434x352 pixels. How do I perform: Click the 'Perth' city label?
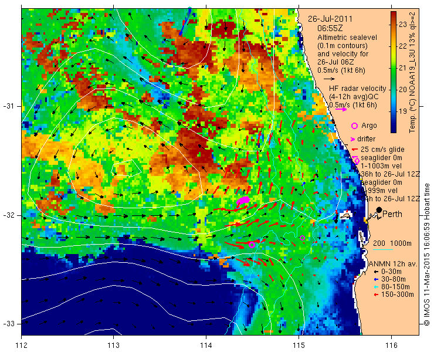(x=392, y=214)
